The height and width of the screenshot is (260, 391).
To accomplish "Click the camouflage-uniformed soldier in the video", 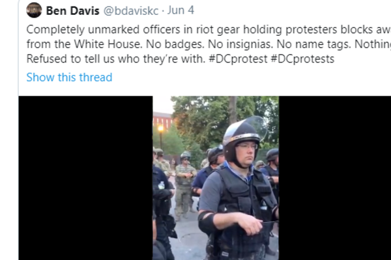I will pyautogui.click(x=184, y=185).
